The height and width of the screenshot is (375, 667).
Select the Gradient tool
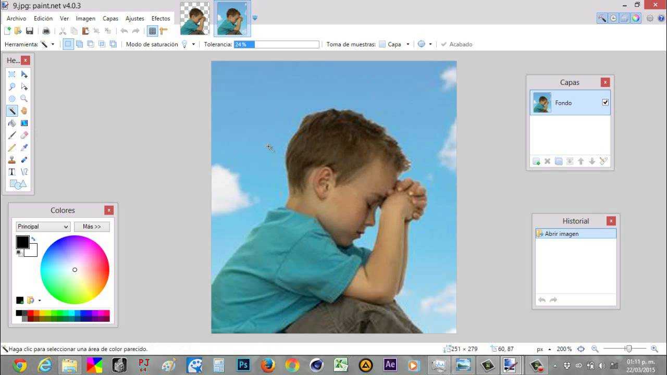click(x=24, y=123)
